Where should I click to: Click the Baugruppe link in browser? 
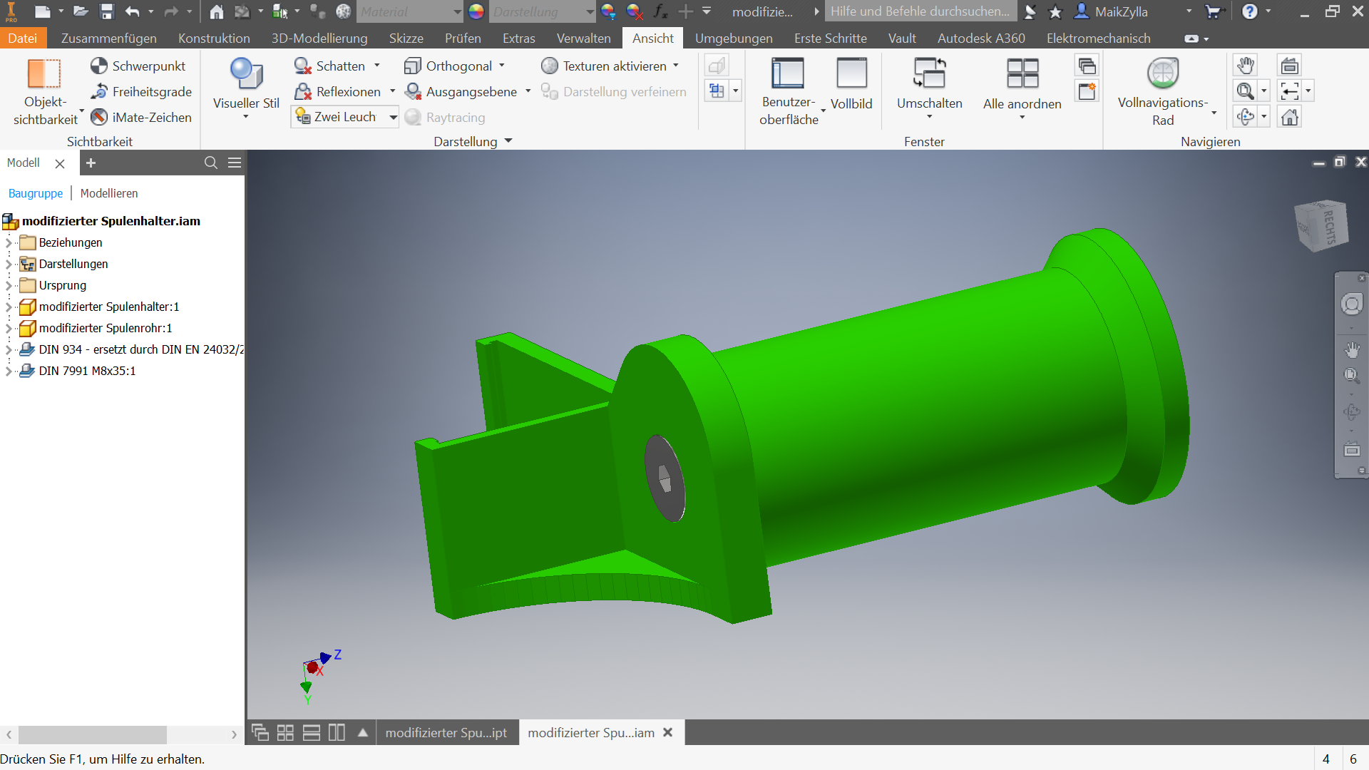36,193
